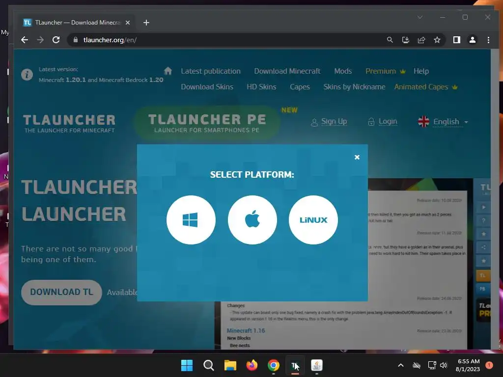Open the Premium menu item
Image resolution: width=503 pixels, height=377 pixels.
pos(385,71)
